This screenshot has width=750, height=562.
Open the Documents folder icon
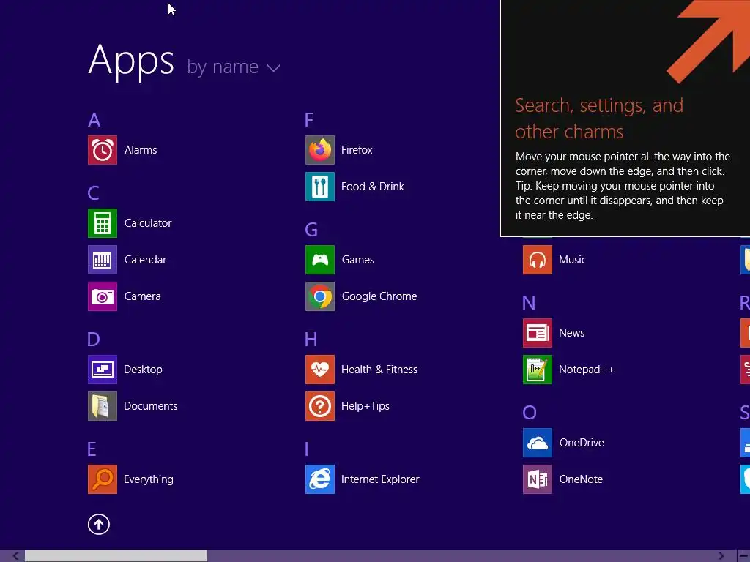[x=103, y=406]
